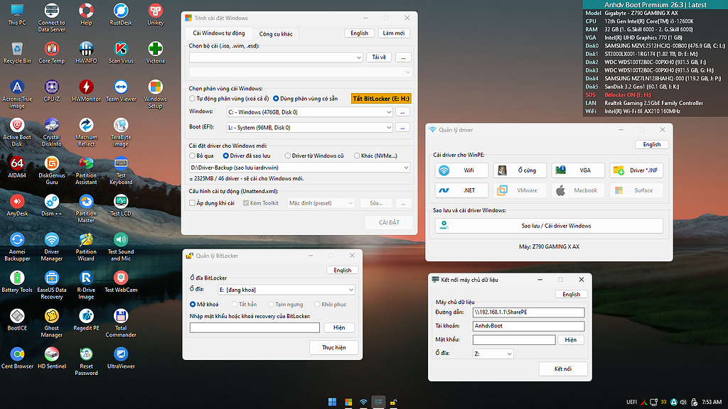Launch Reset Password icon
Viewport: 728px width, 409px height.
pos(86,361)
